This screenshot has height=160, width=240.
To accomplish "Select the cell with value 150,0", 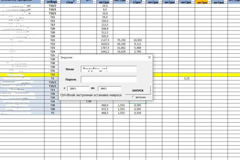I will pyautogui.click(x=105, y=21).
